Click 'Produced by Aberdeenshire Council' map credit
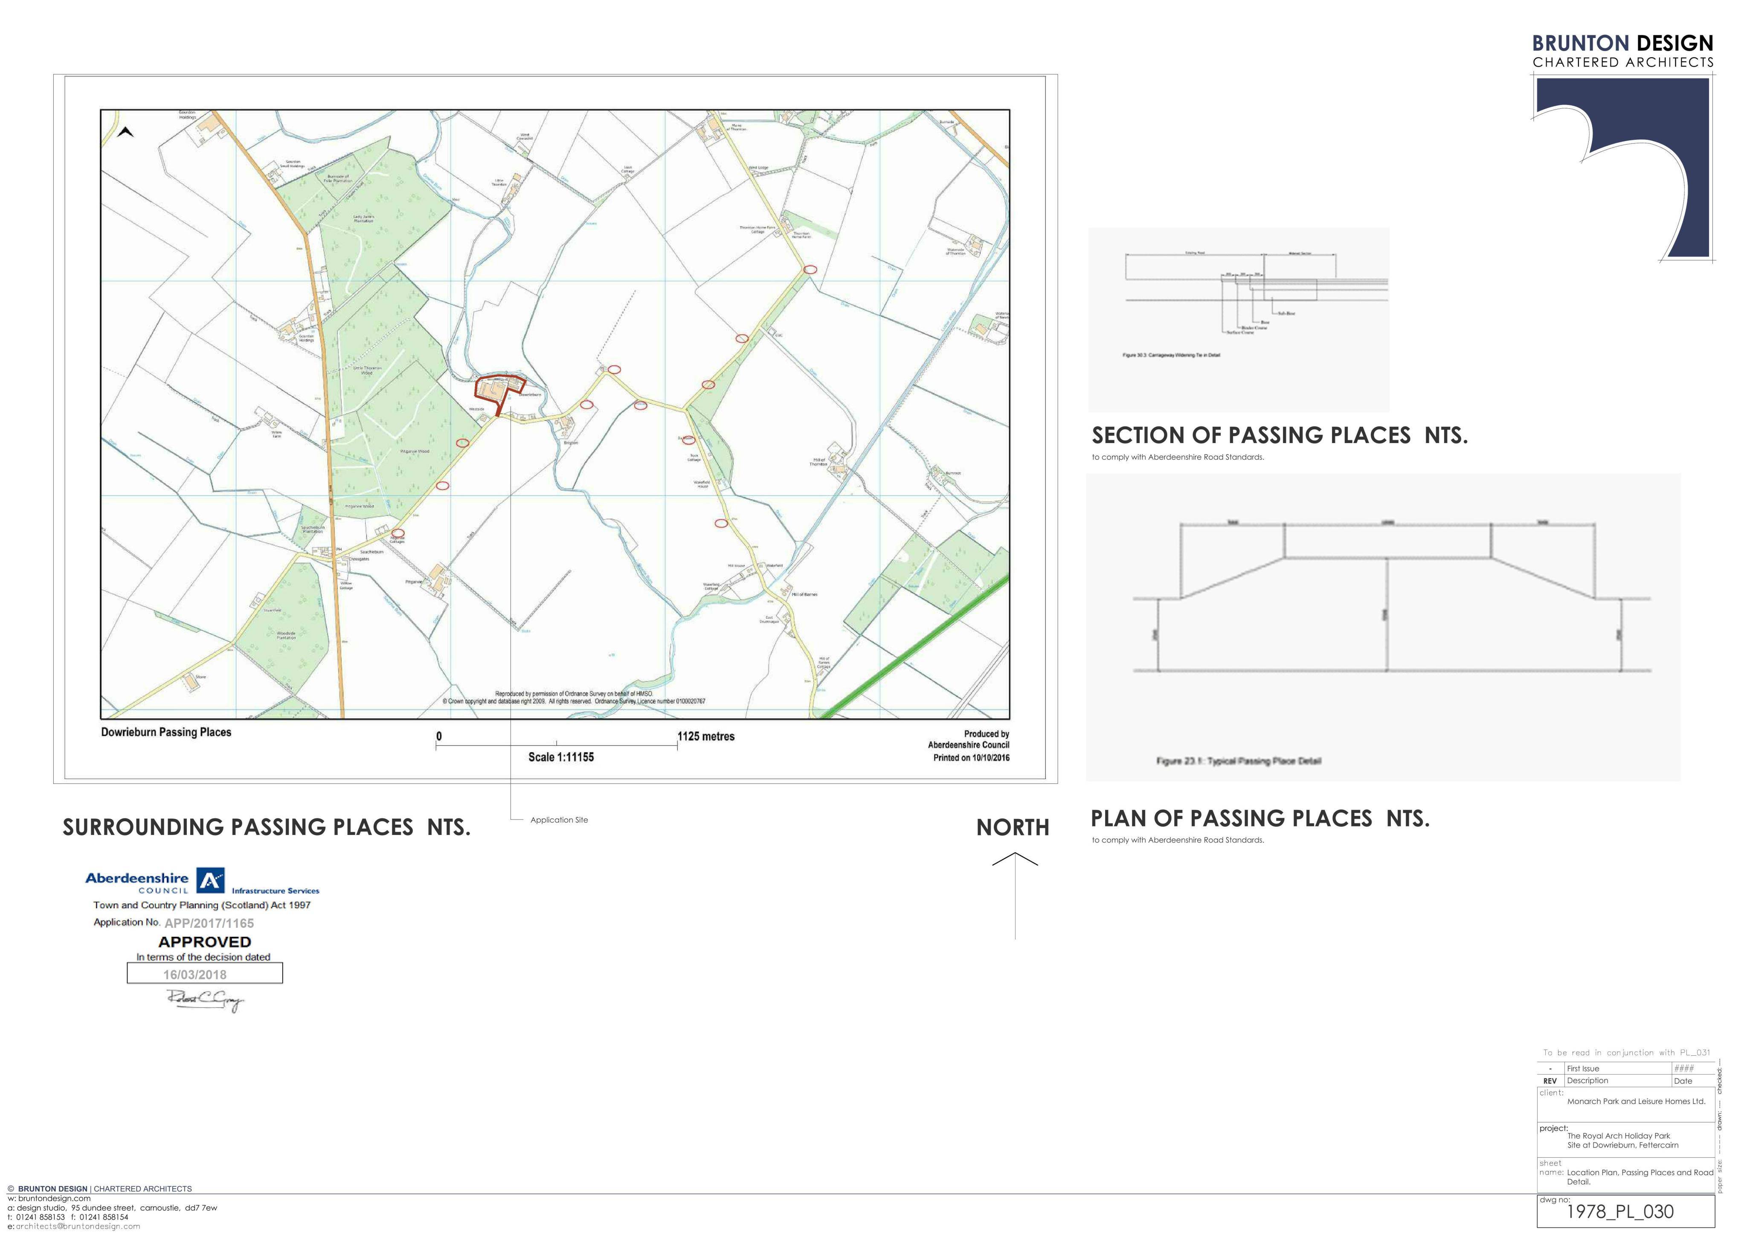The width and height of the screenshot is (1747, 1234). click(x=969, y=739)
